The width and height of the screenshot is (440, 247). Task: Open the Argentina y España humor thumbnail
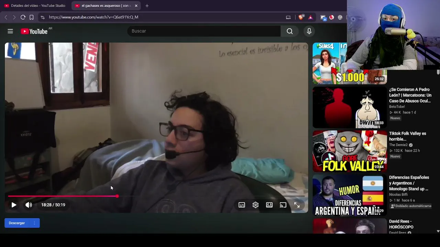point(350,195)
